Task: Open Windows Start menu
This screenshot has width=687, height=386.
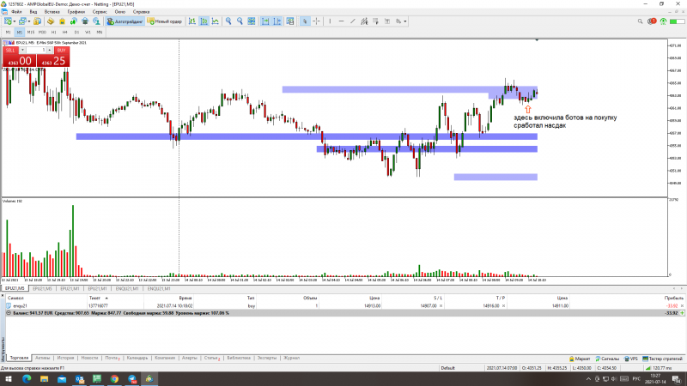Action: coord(9,379)
